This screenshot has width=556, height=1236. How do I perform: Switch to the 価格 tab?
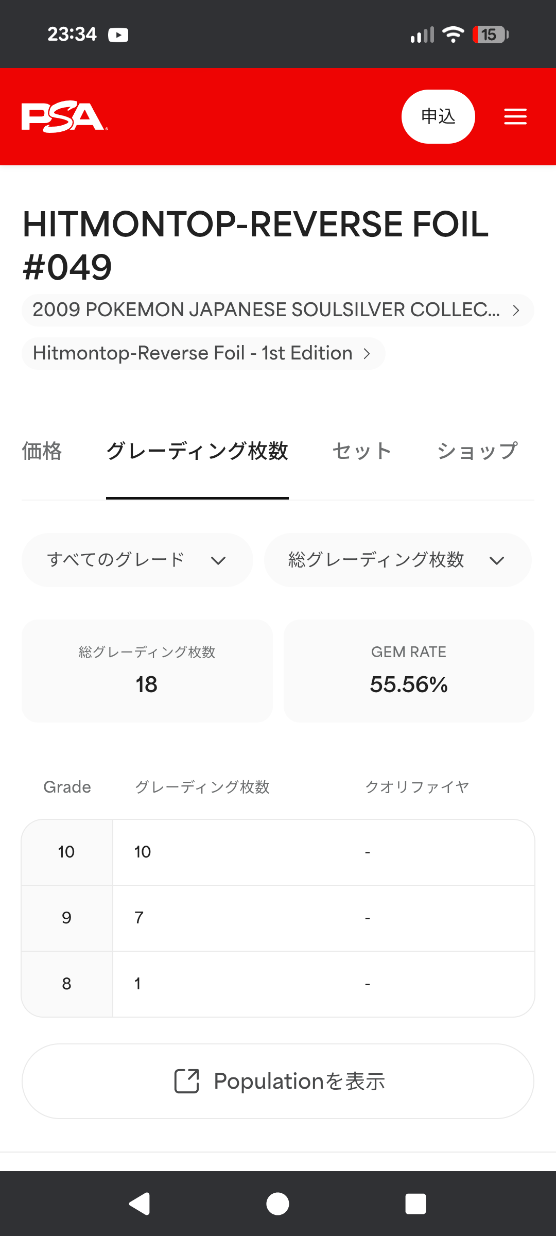coord(42,451)
